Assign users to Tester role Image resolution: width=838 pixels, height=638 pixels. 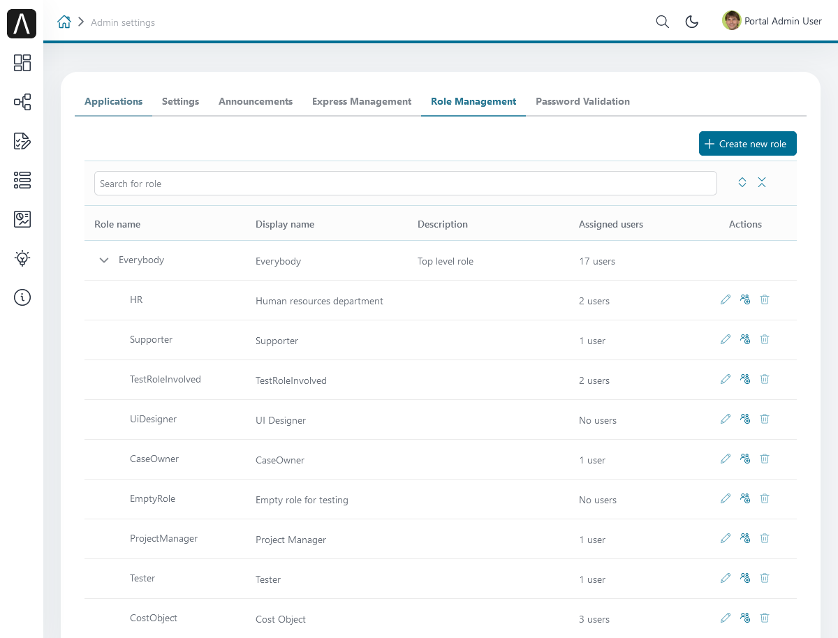click(745, 578)
